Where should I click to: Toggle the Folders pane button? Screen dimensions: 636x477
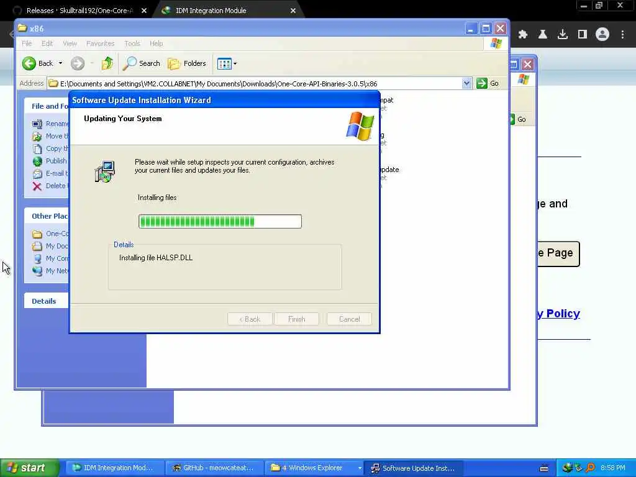(187, 63)
